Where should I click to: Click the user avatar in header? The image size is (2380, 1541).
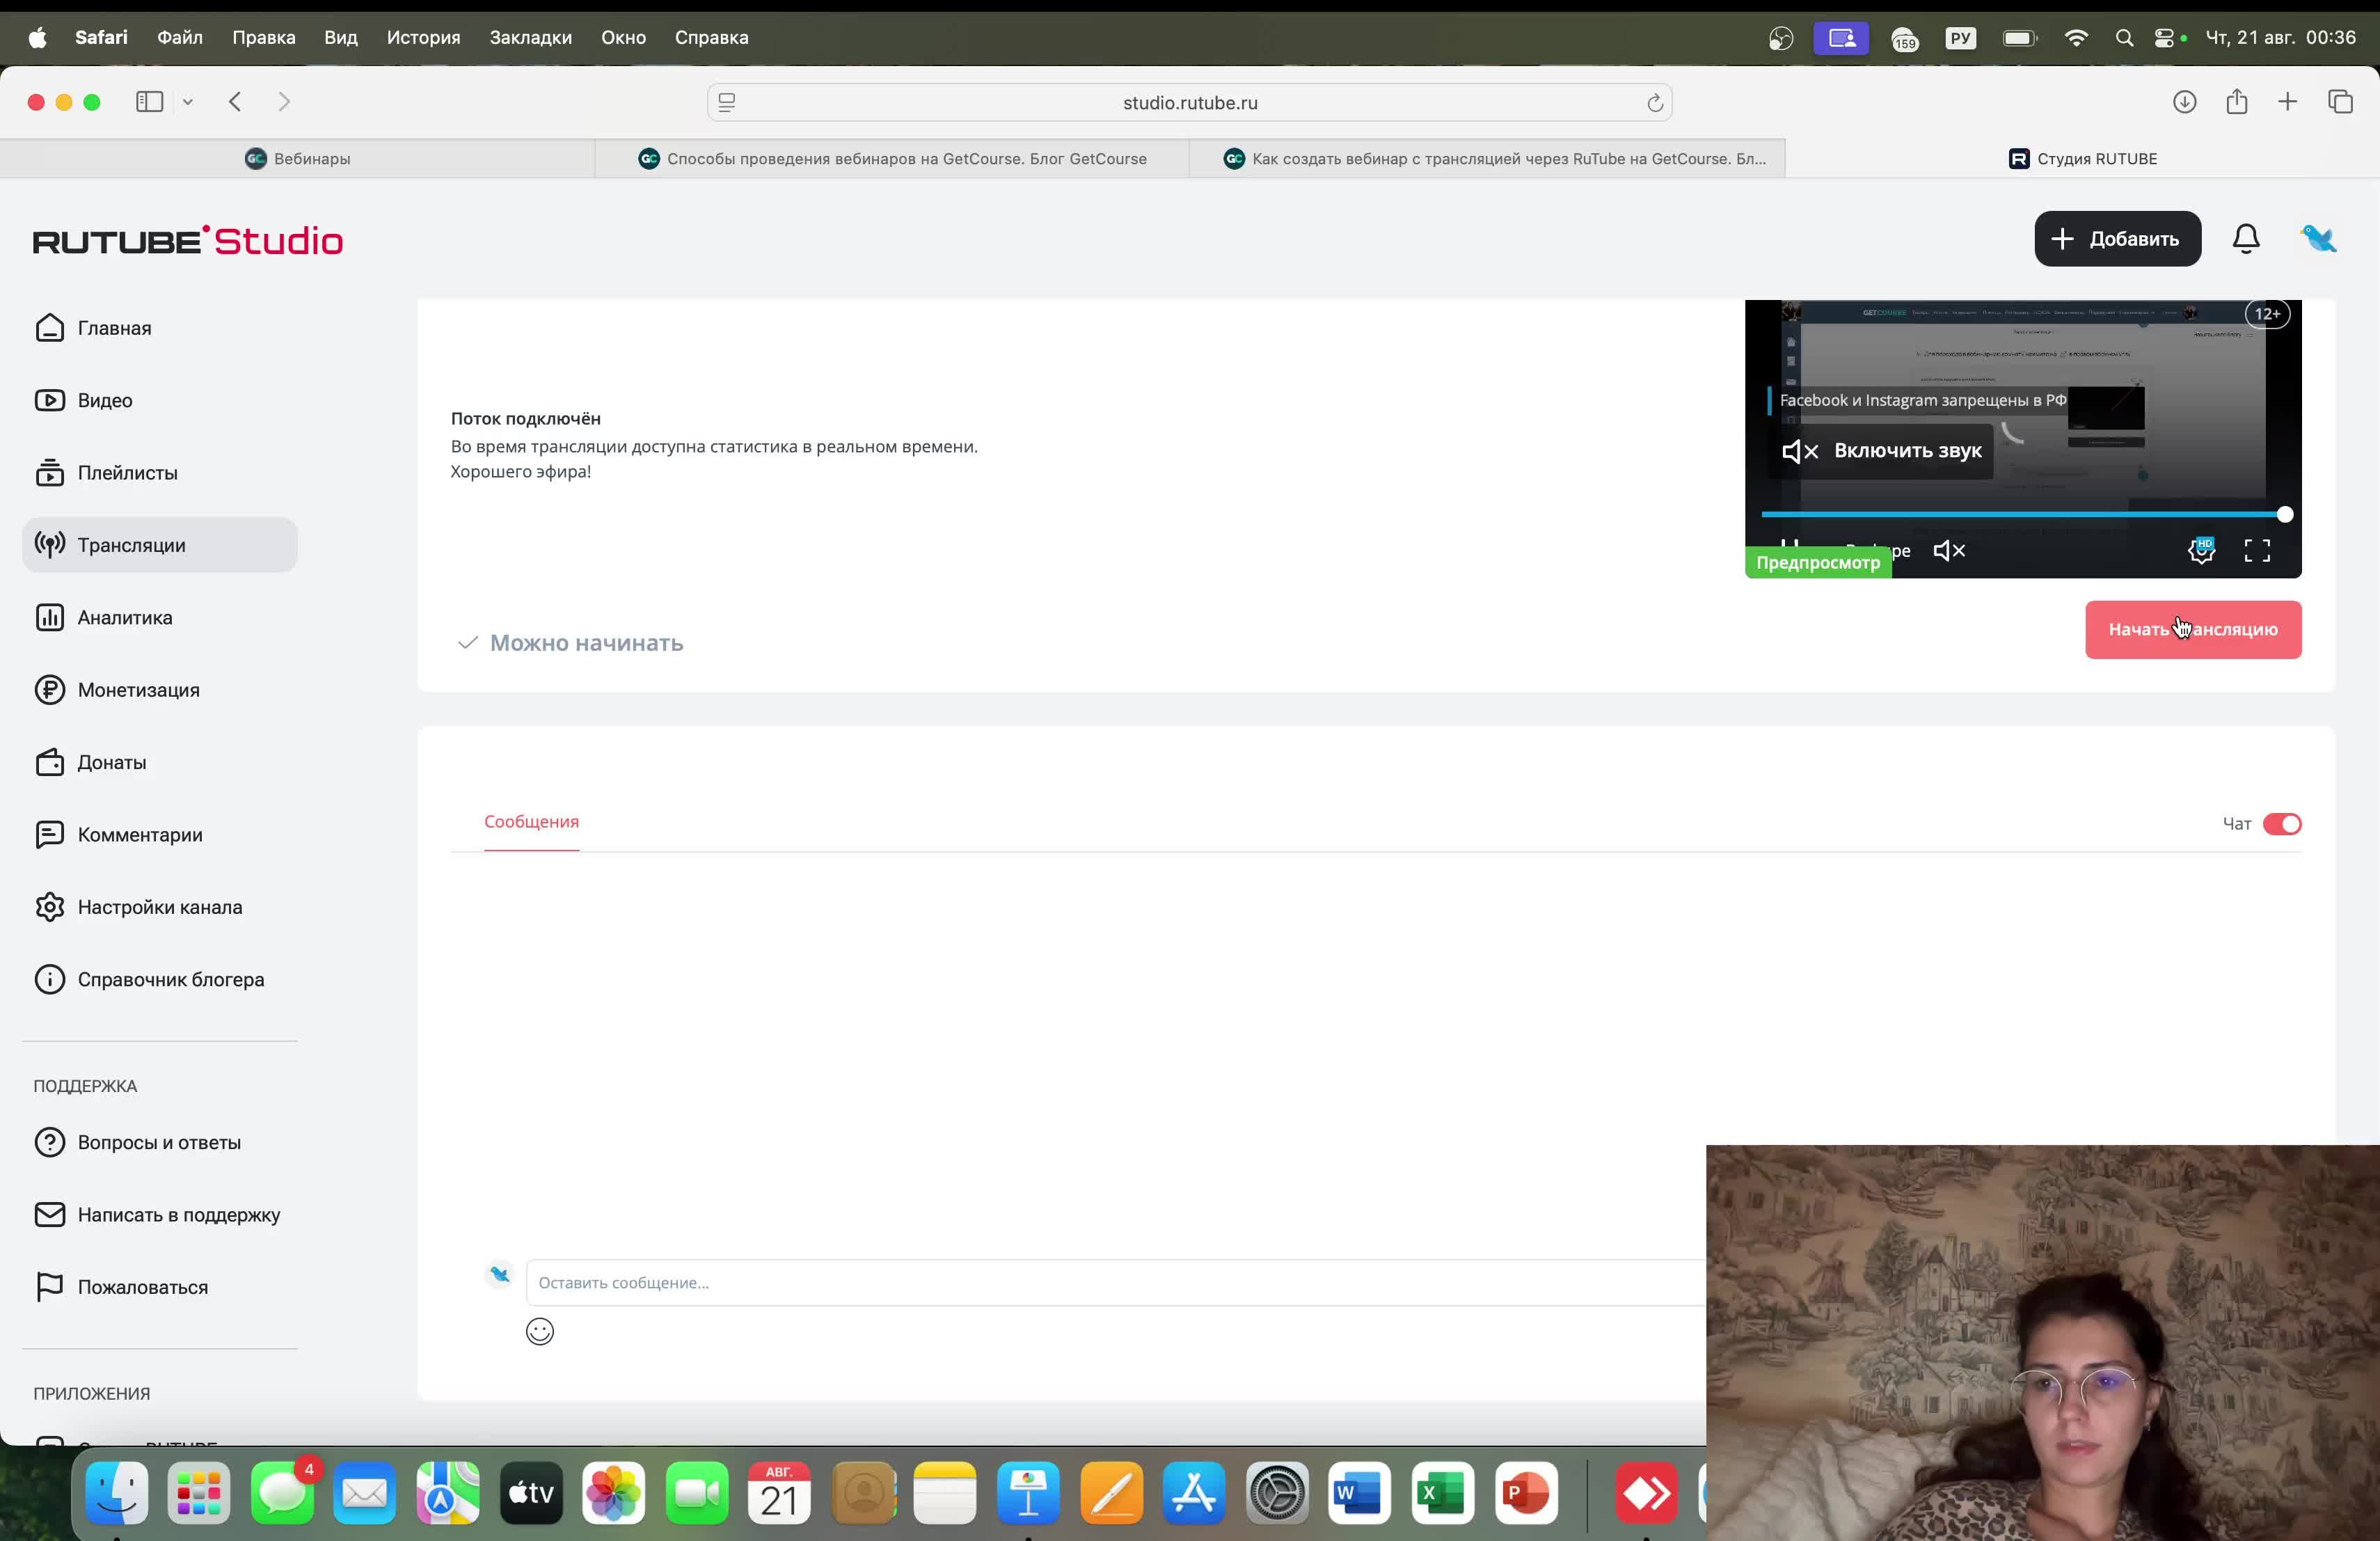pos(2318,238)
